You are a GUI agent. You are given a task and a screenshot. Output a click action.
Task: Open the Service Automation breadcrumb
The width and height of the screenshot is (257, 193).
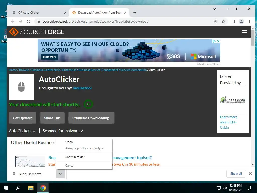click(134, 70)
